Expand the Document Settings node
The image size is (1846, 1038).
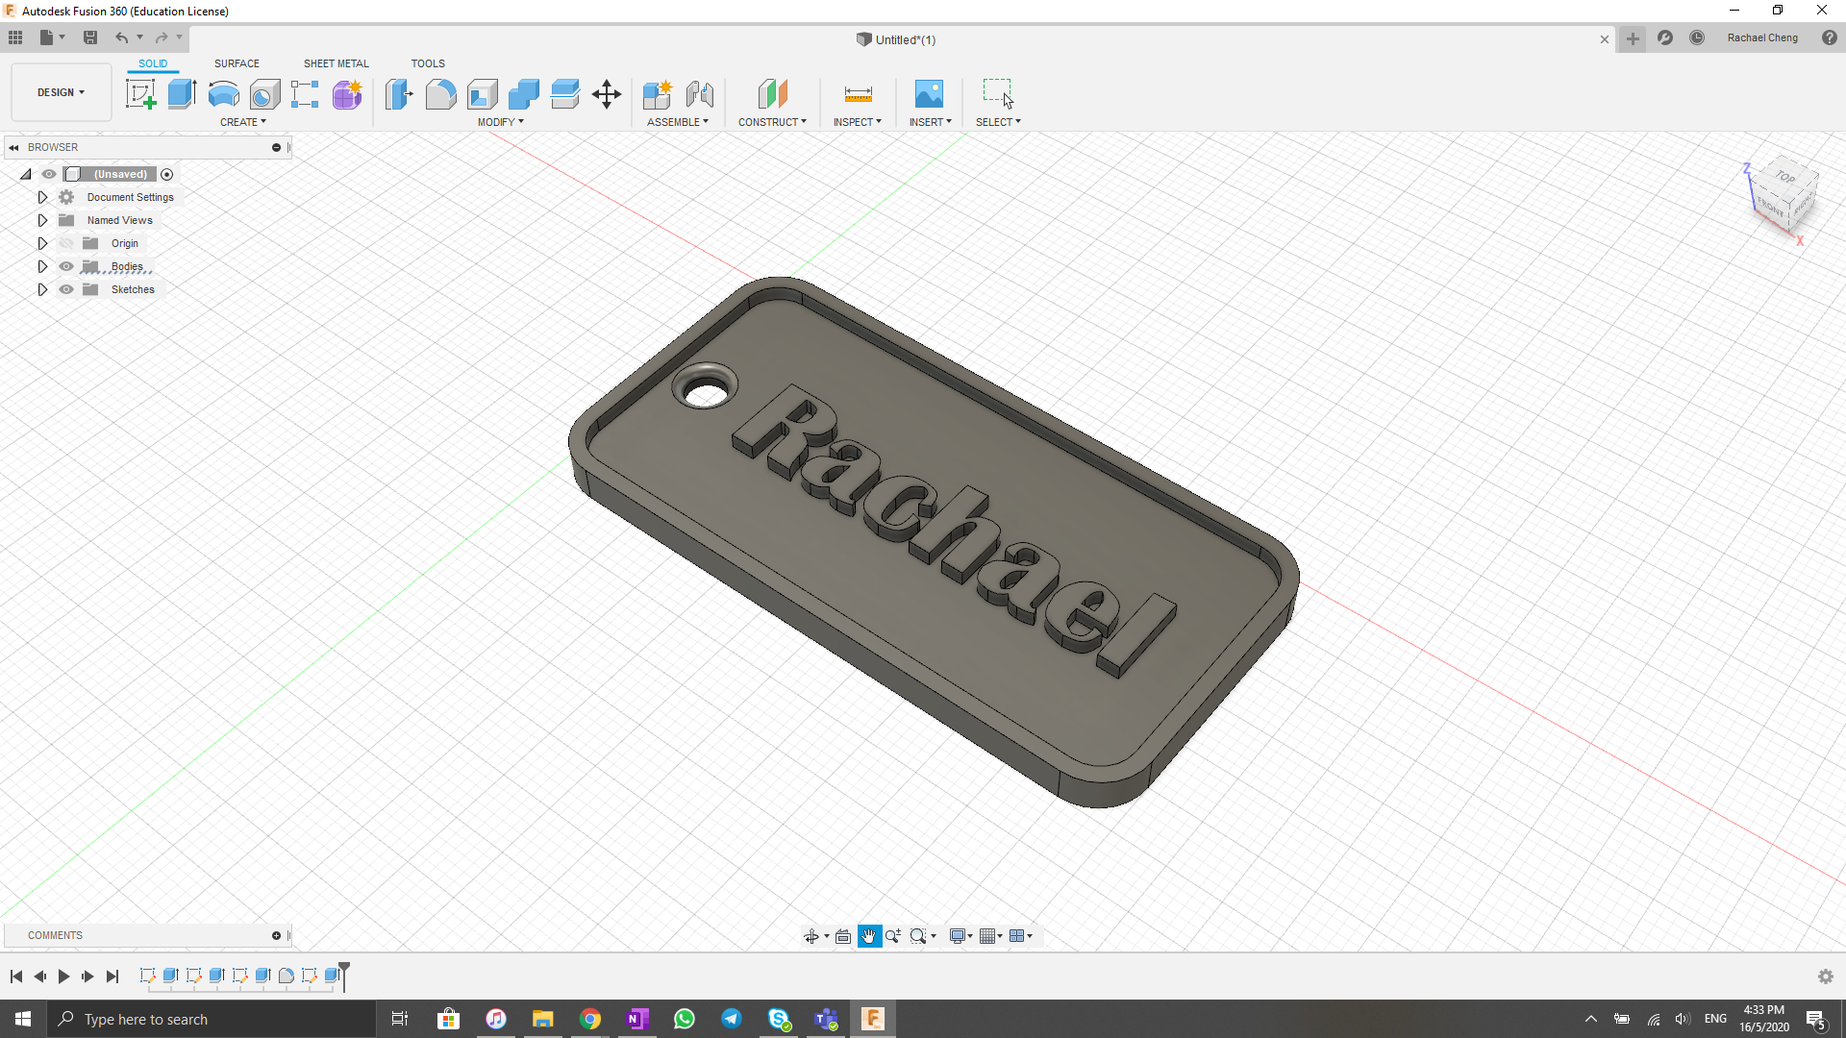tap(42, 197)
